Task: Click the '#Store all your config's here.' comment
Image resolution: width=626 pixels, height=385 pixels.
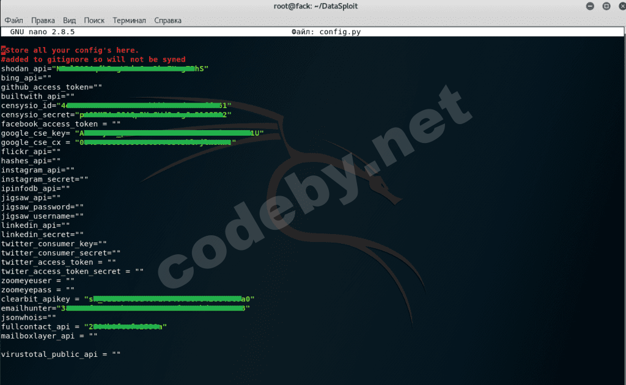Action: pyautogui.click(x=70, y=50)
